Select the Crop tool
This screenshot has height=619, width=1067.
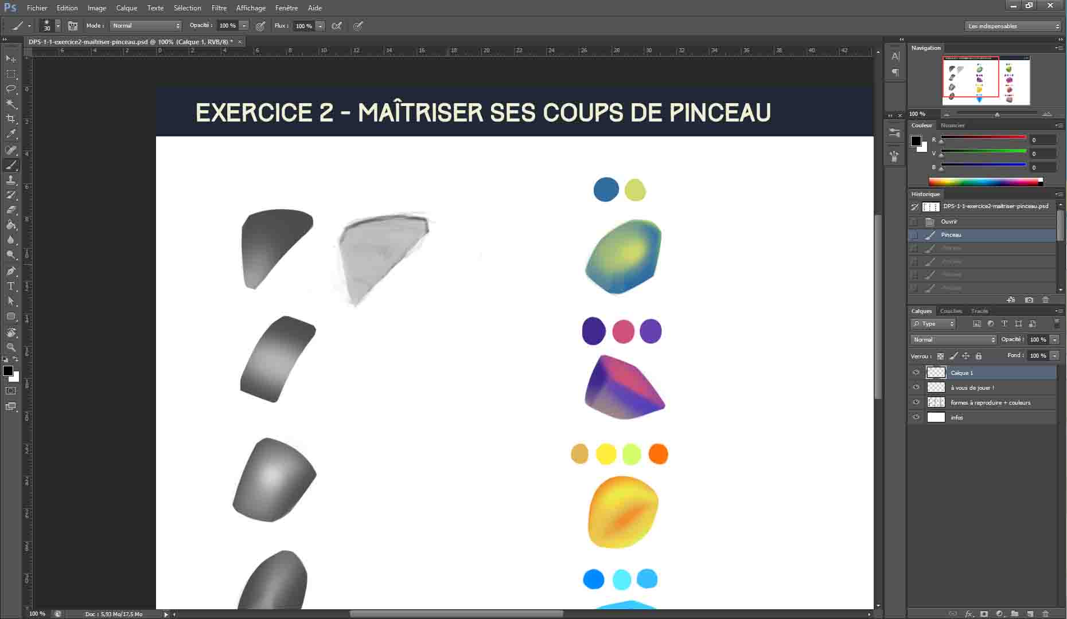(11, 117)
